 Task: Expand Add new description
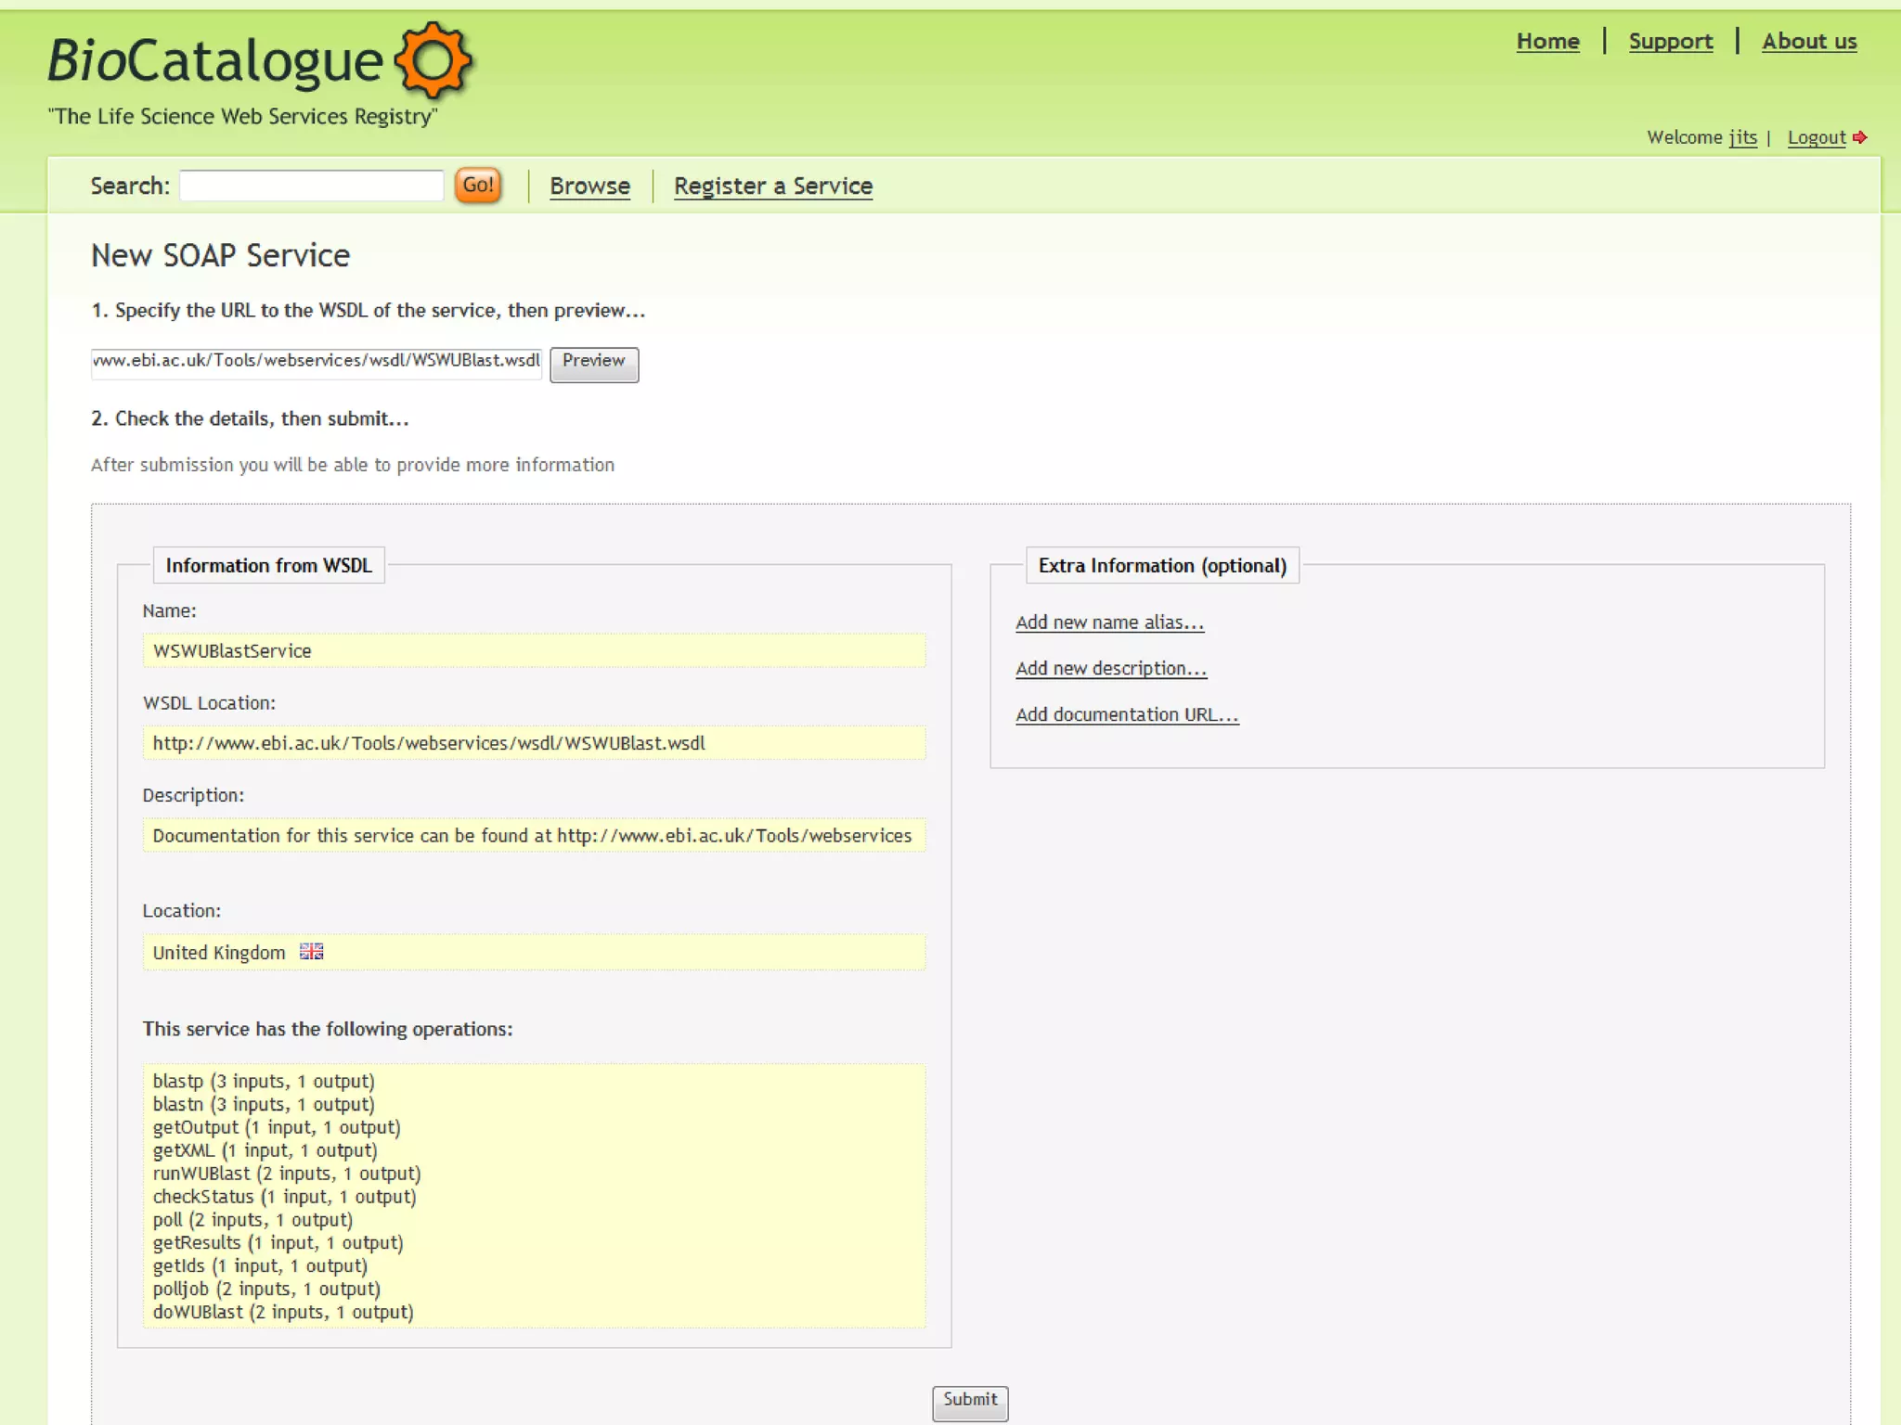pyautogui.click(x=1110, y=669)
